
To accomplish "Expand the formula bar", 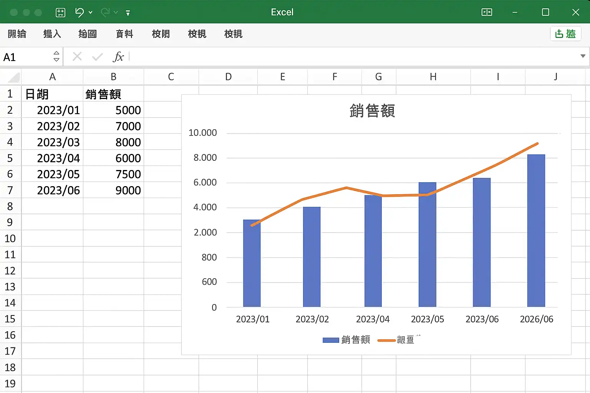I will (x=583, y=56).
